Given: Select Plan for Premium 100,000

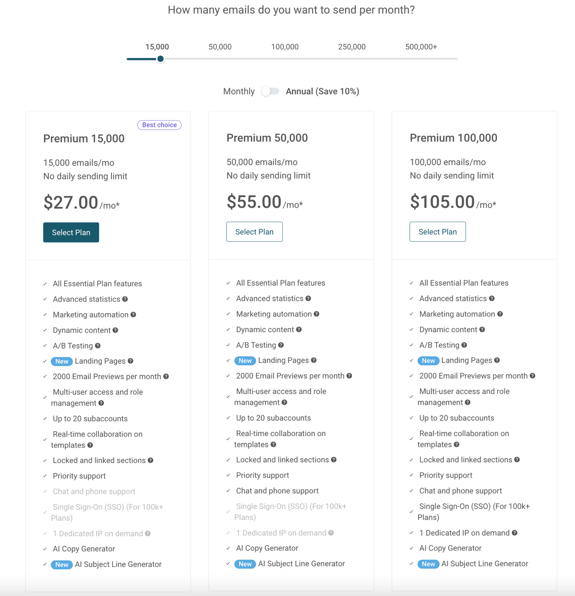Looking at the screenshot, I should tap(437, 232).
